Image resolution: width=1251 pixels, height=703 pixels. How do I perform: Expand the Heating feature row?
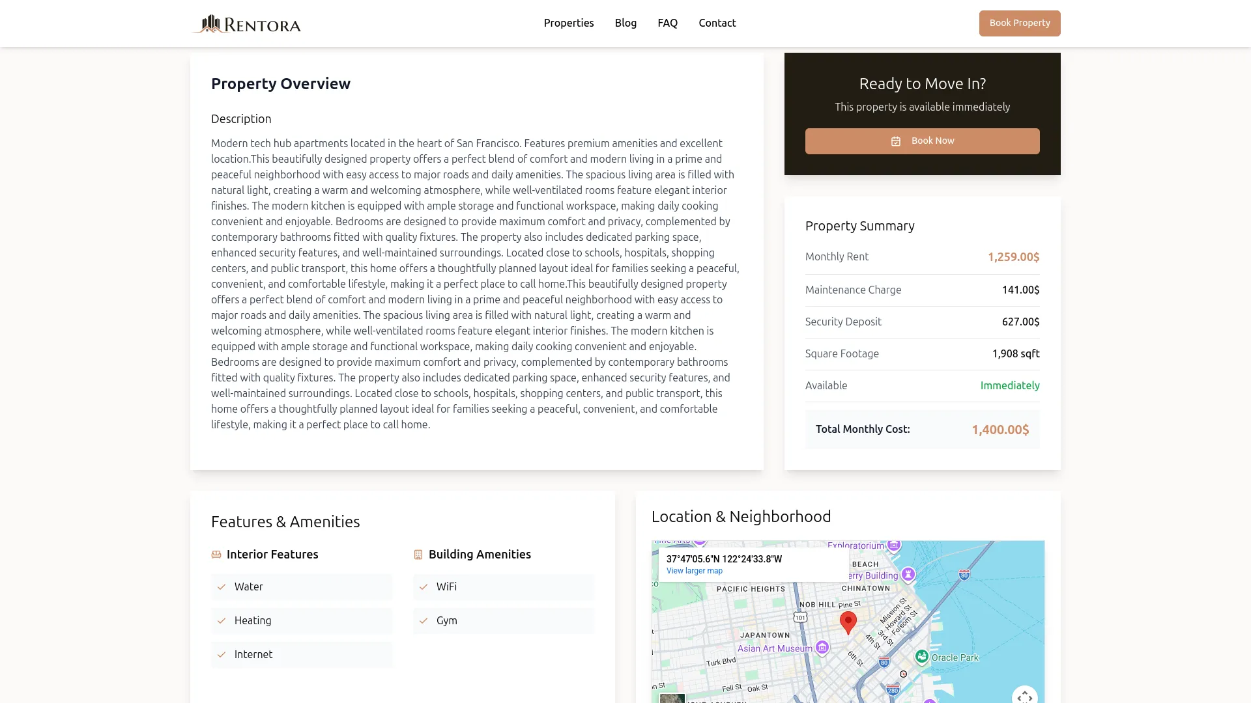(301, 620)
